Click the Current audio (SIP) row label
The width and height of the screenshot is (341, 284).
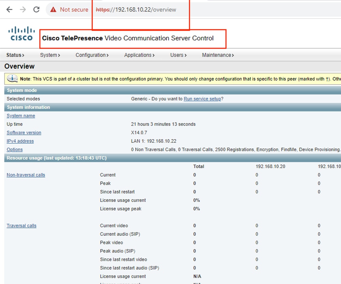point(120,234)
